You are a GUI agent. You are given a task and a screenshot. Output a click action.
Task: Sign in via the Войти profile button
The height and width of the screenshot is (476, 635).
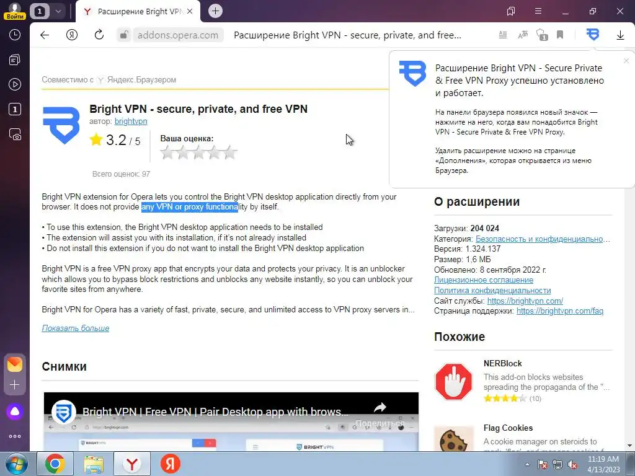point(15,11)
